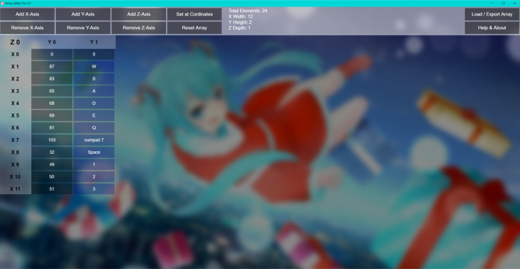Select the cell containing 68
The height and width of the screenshot is (269, 520).
pyautogui.click(x=51, y=104)
